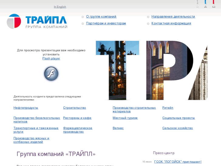Open the Сельское хозяйство link
The width and height of the screenshot is (221, 166).
(178, 128)
